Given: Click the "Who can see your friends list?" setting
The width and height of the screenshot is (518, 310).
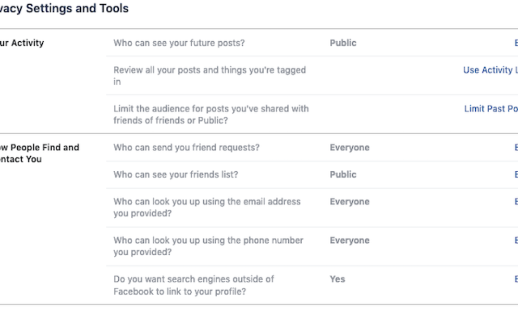Looking at the screenshot, I should (x=176, y=175).
